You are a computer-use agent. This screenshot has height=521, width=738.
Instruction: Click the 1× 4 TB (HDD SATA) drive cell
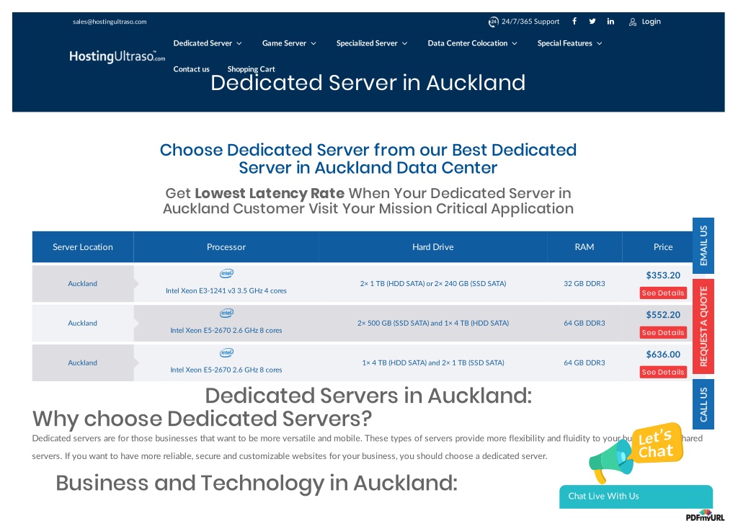[x=433, y=363]
